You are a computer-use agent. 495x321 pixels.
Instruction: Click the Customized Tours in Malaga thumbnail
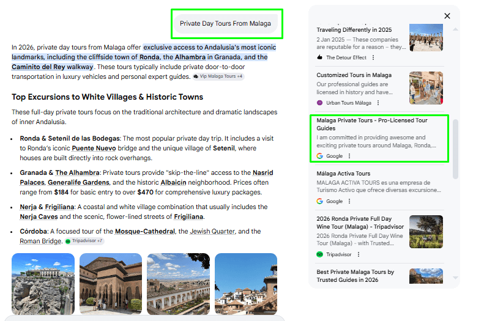pyautogui.click(x=426, y=88)
